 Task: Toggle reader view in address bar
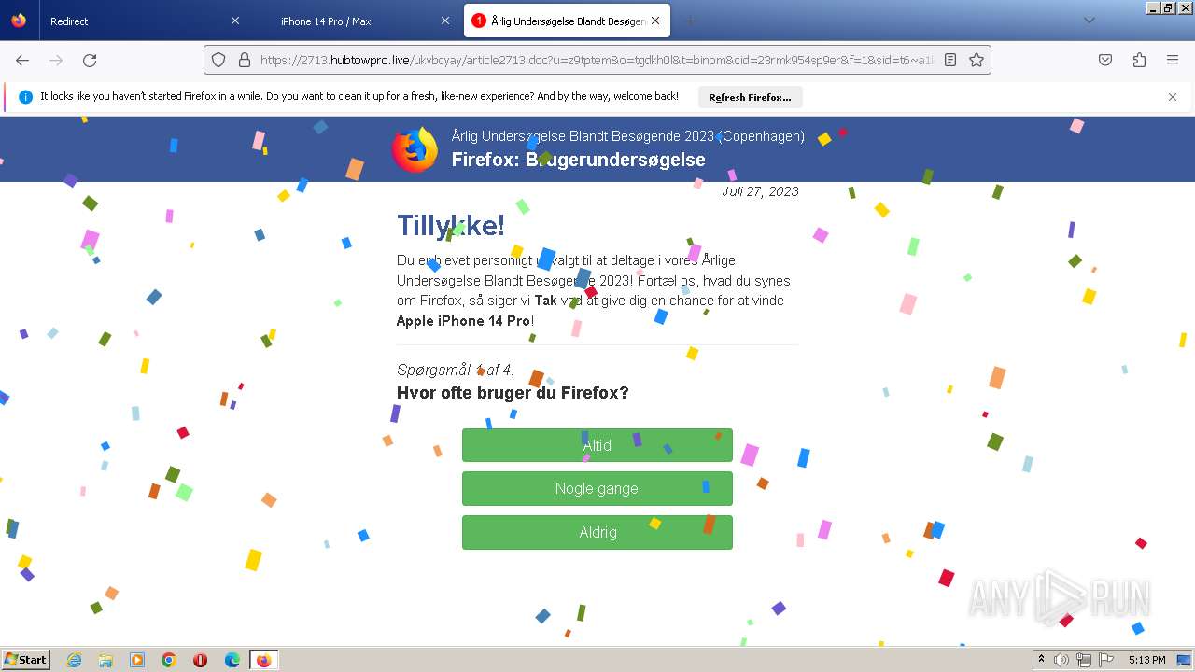pyautogui.click(x=950, y=60)
